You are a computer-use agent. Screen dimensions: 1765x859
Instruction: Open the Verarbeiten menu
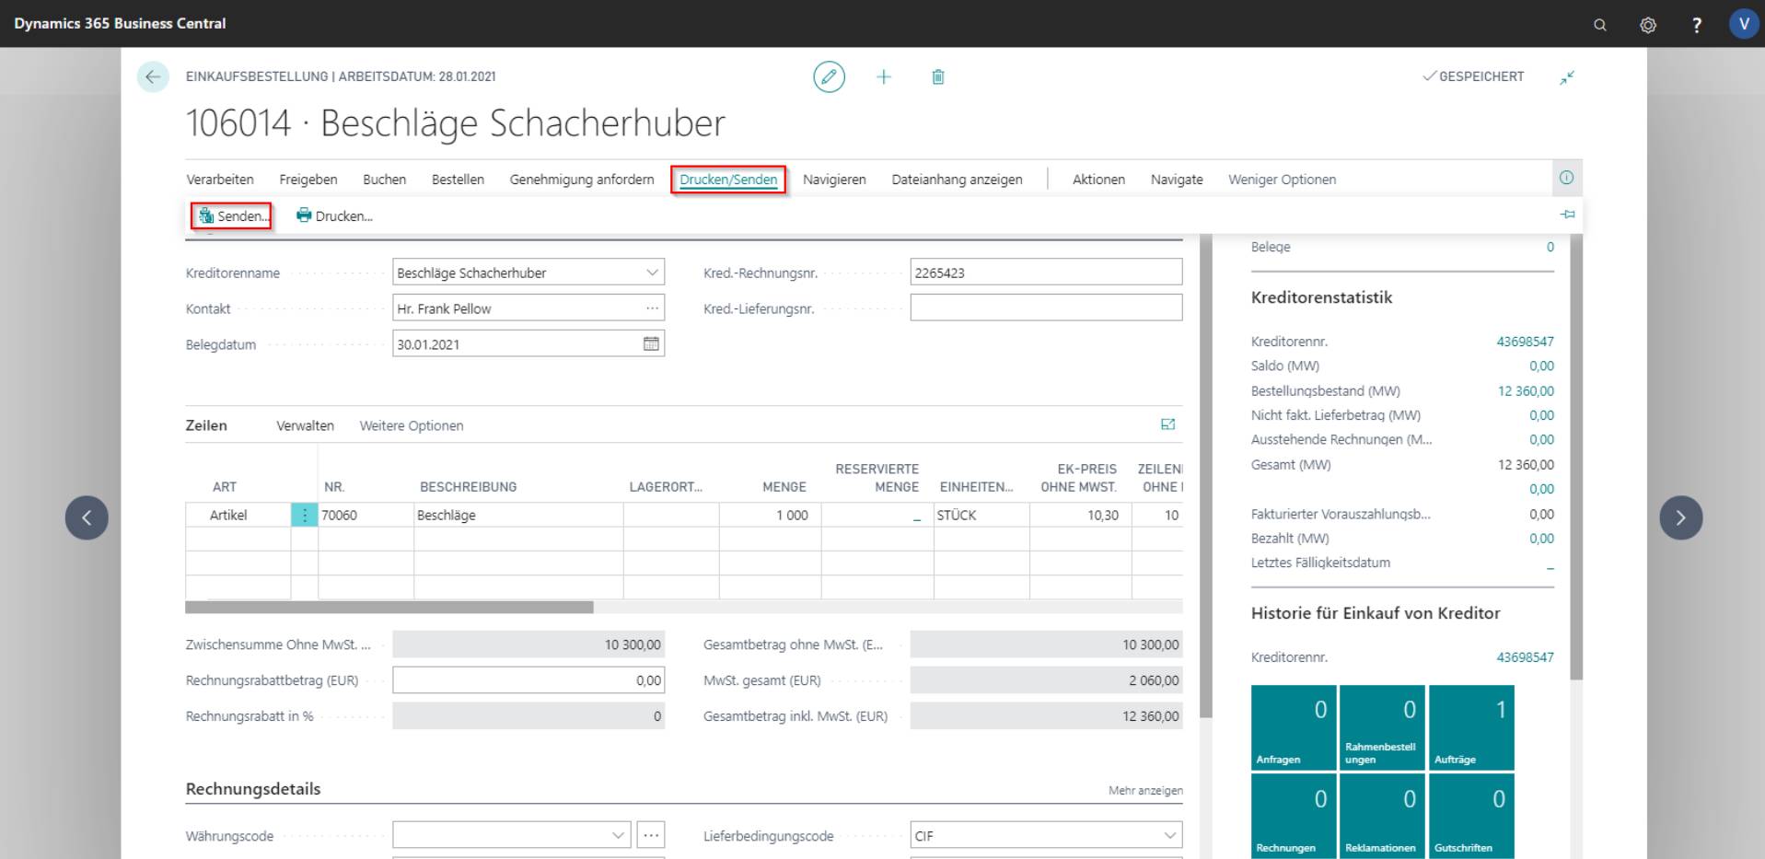click(220, 180)
